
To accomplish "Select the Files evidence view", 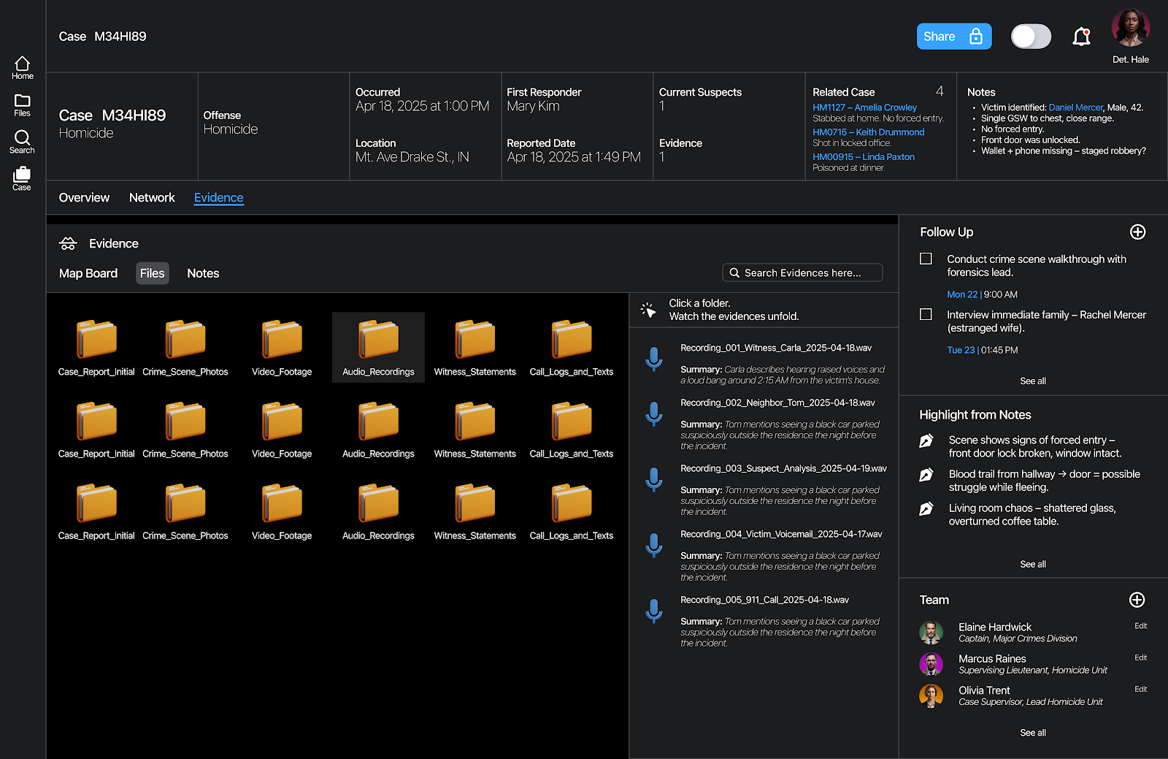I will pos(153,273).
